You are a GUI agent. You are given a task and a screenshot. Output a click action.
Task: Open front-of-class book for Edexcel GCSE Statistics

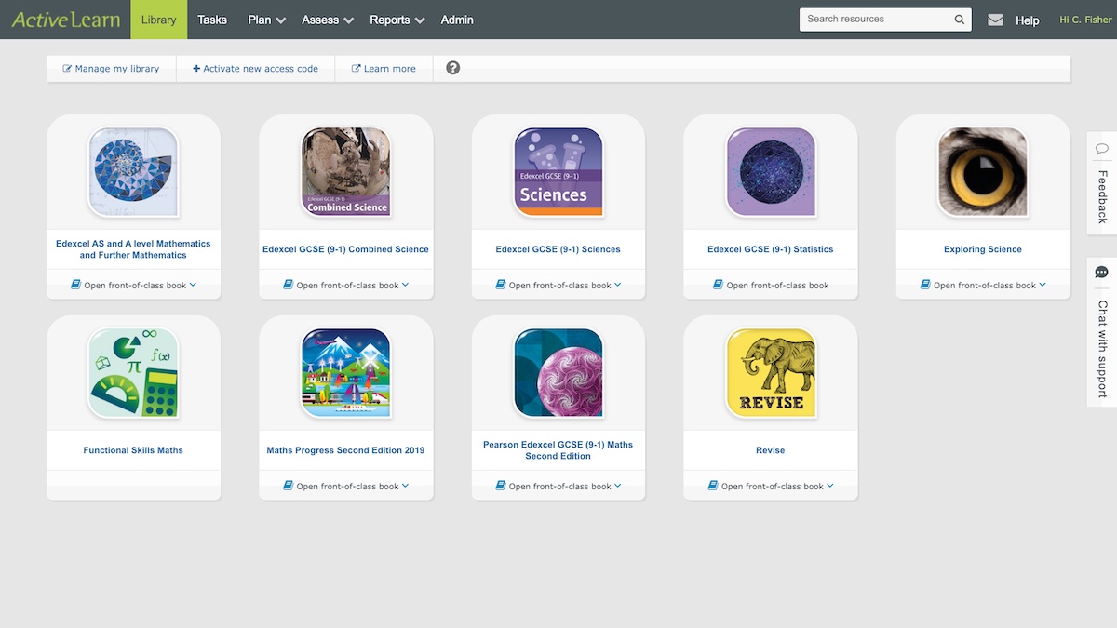point(771,285)
